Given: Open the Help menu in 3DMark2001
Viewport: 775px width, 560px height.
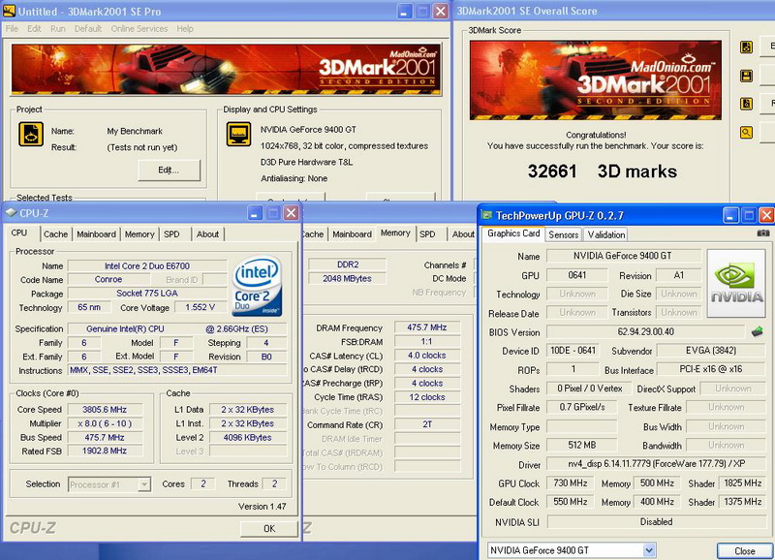Looking at the screenshot, I should pos(185,29).
